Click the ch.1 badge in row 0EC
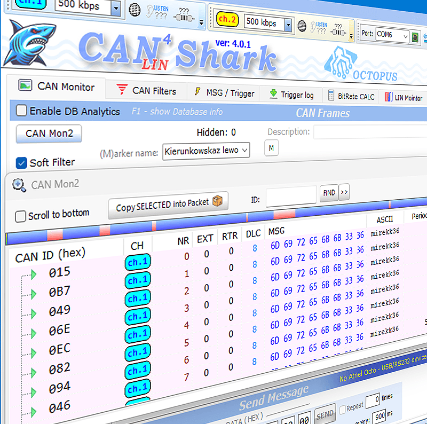The image size is (427, 424). pos(138,334)
